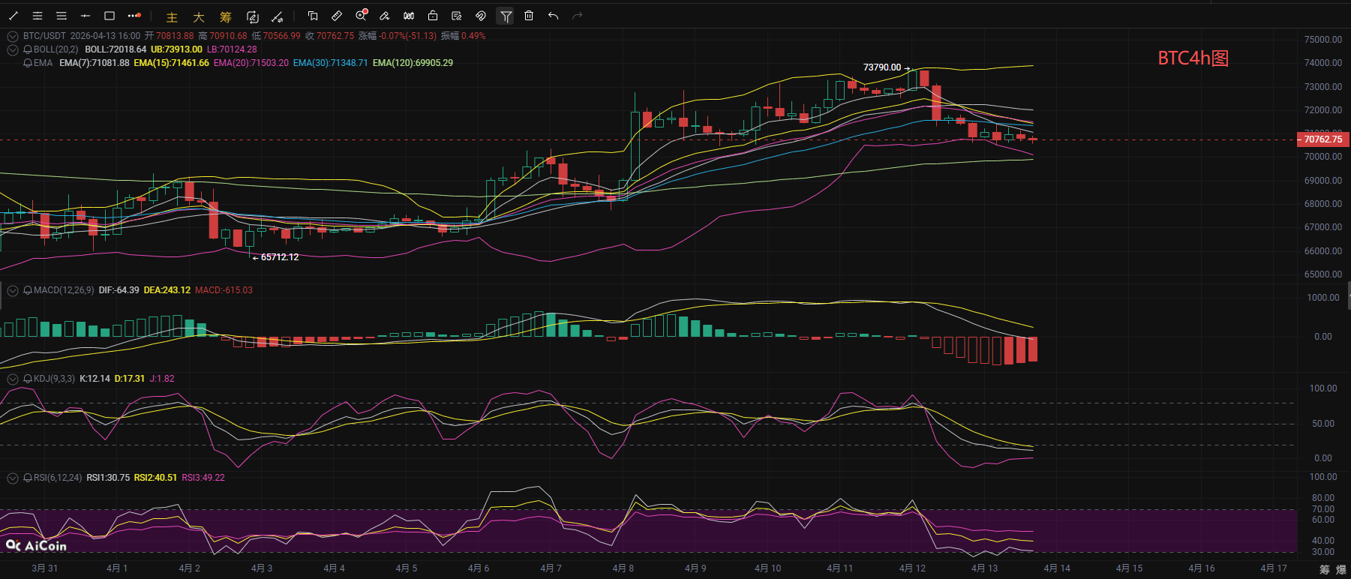Collapse the KDJ indicator panel chevron
The width and height of the screenshot is (1351, 579).
[x=13, y=379]
